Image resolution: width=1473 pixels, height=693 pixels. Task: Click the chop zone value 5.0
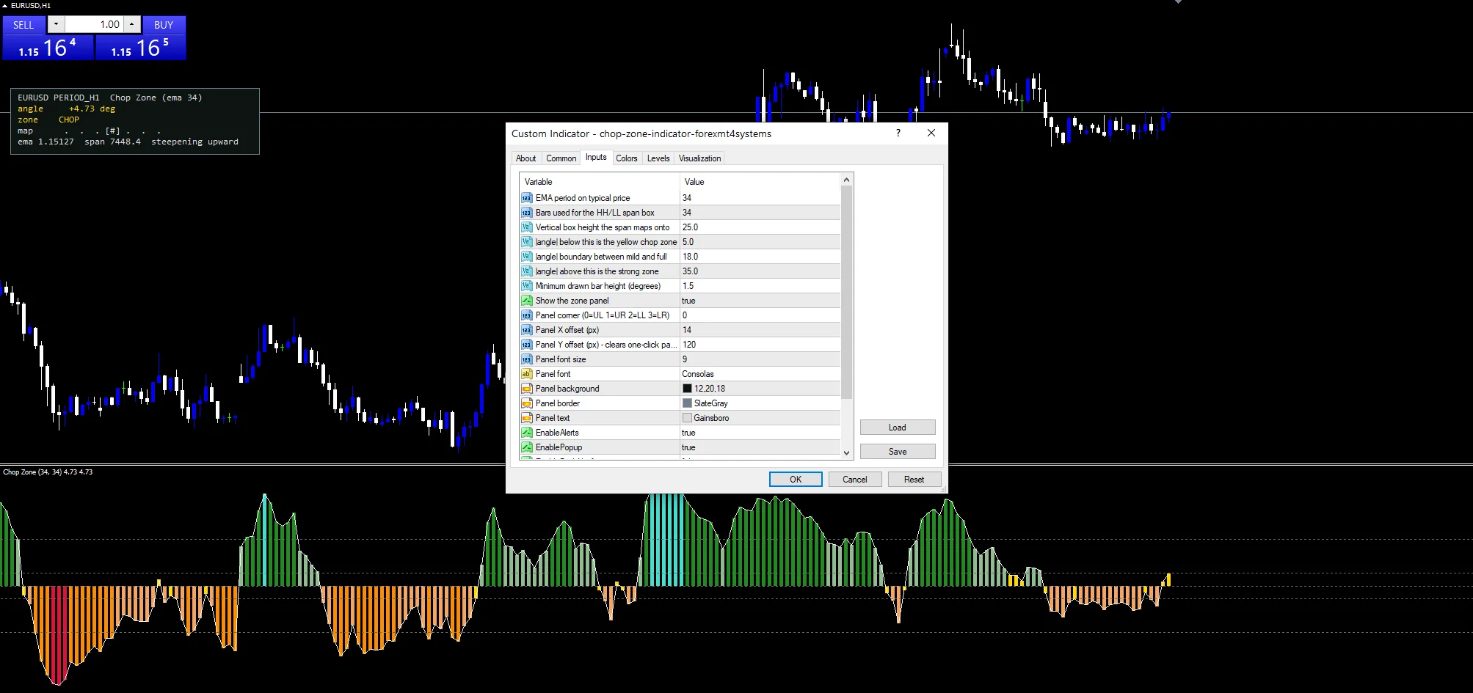[760, 242]
